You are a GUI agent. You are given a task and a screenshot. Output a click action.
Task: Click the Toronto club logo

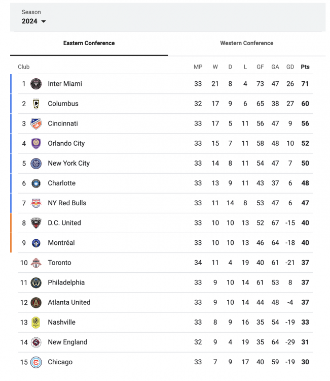click(35, 263)
